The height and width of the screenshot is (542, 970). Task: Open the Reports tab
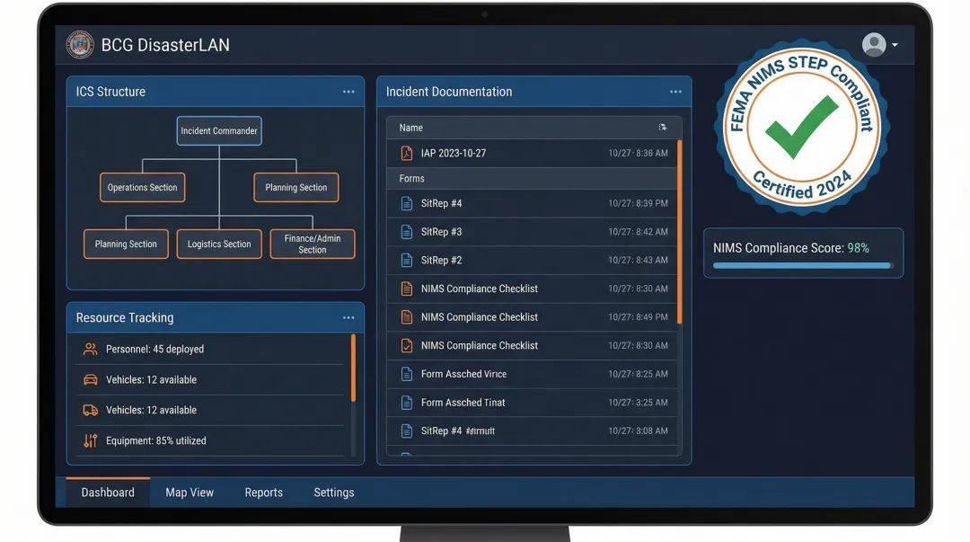tap(263, 493)
